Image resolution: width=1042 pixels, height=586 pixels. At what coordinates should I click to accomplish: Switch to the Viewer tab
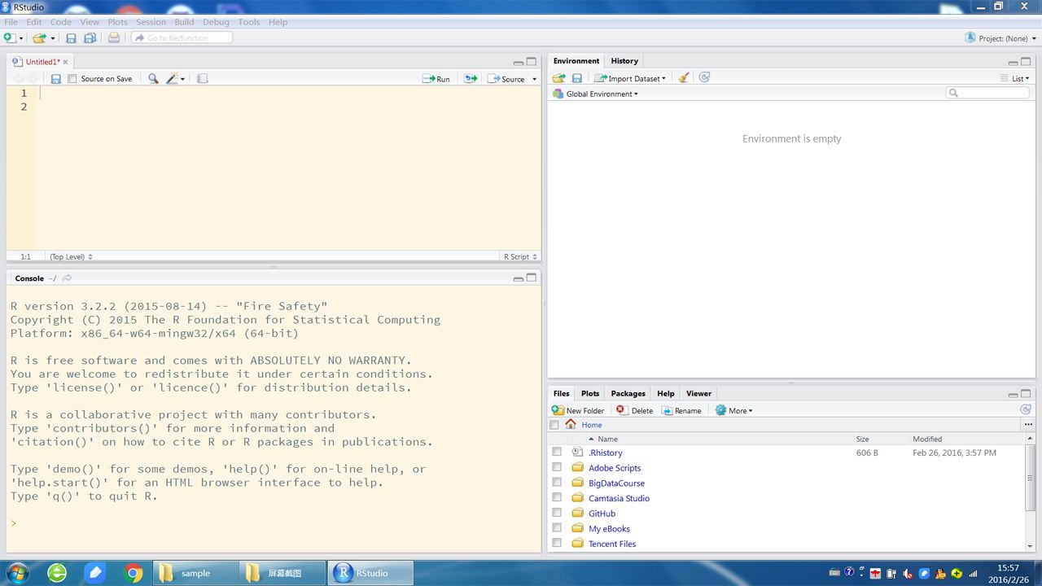pos(698,393)
